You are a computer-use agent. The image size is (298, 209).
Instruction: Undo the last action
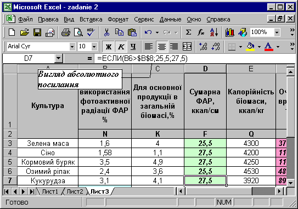(x=148, y=32)
